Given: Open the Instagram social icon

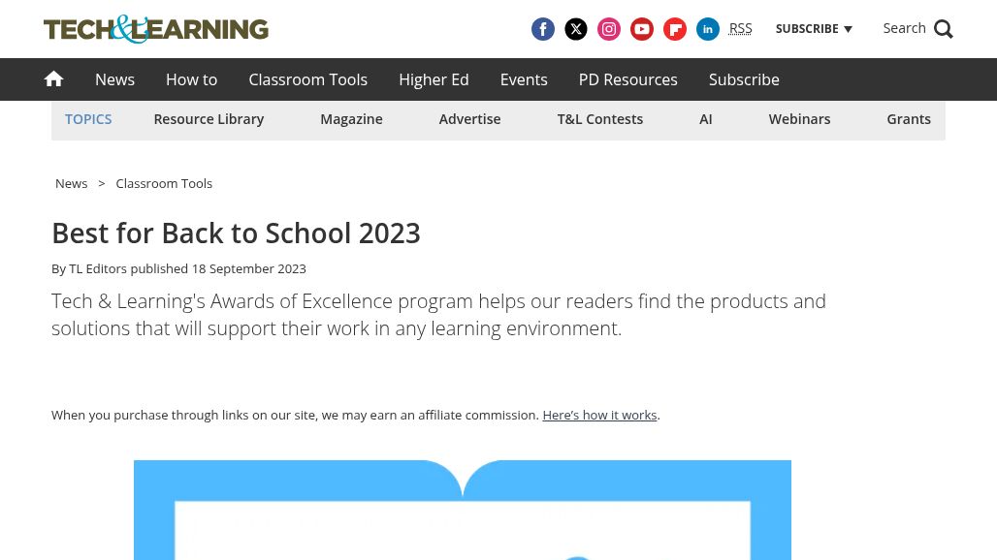Looking at the screenshot, I should [608, 29].
